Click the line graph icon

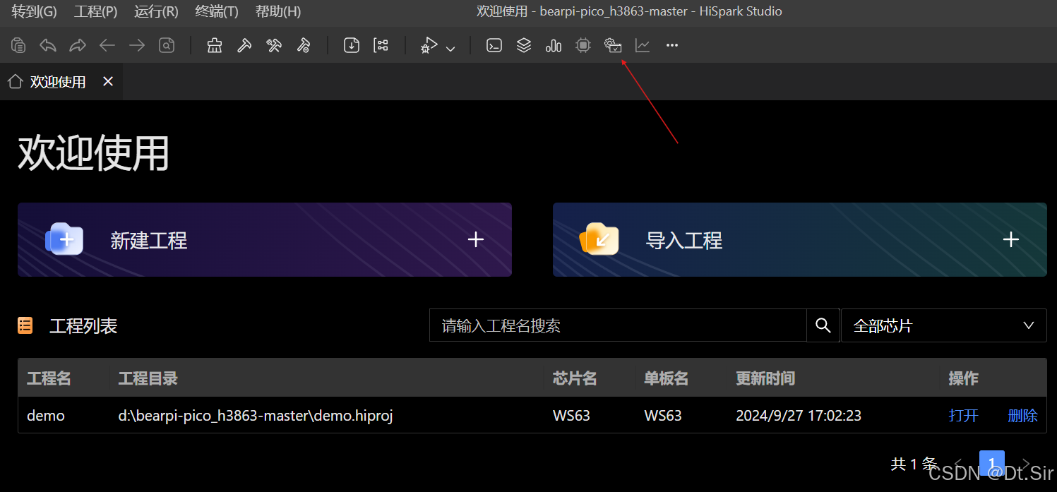pos(643,46)
